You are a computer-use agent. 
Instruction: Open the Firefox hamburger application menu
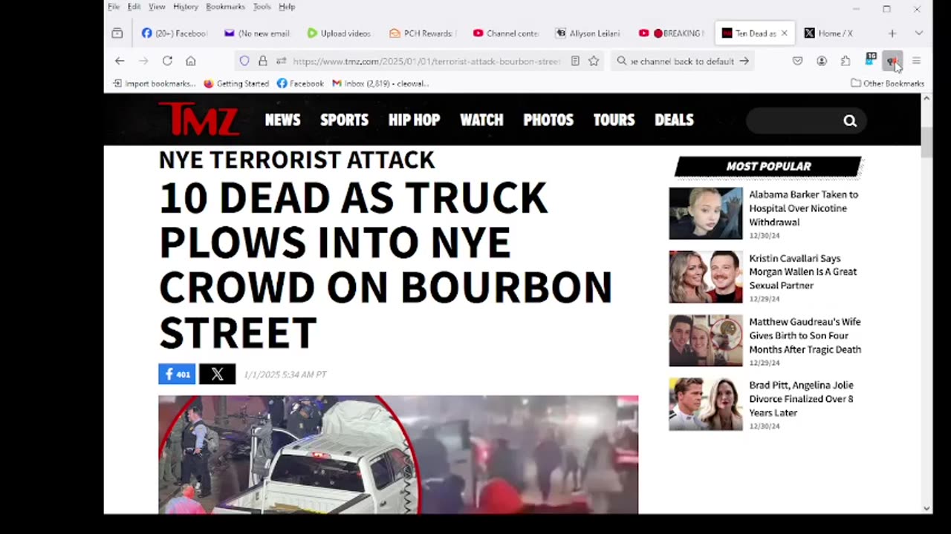[x=916, y=61]
